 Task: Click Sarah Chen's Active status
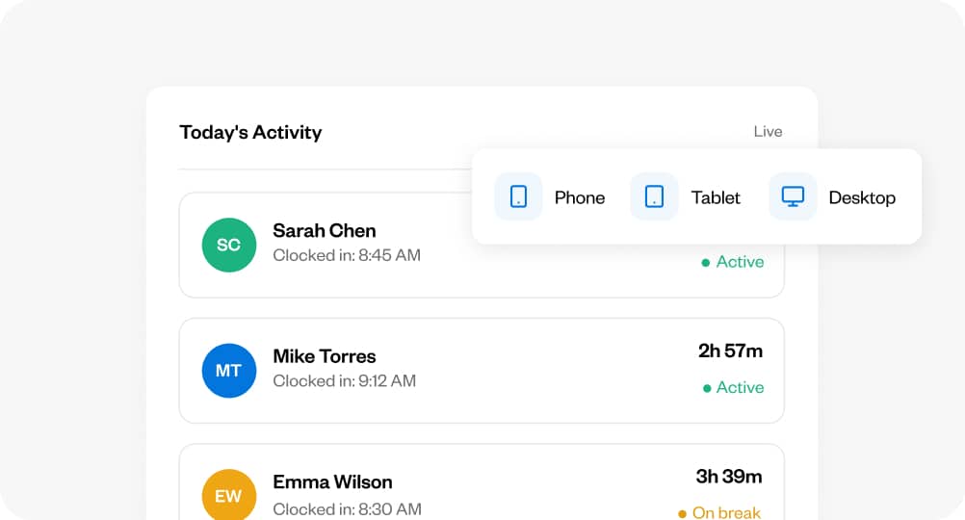tap(733, 262)
